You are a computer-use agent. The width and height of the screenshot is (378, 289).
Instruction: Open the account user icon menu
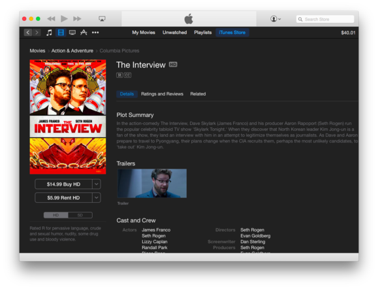(276, 19)
